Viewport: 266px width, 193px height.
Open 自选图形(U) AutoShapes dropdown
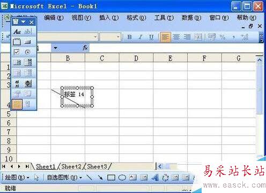64,177
